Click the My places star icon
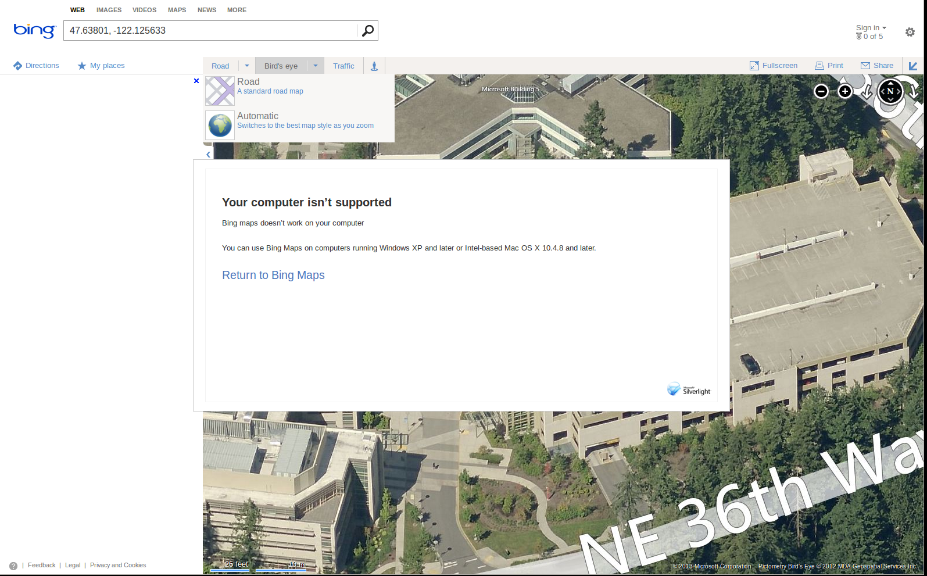Viewport: 927px width, 576px height. (82, 66)
